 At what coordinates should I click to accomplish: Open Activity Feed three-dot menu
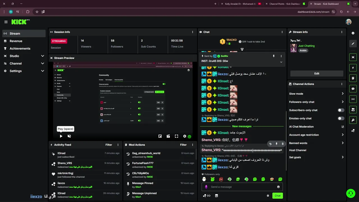(118, 145)
